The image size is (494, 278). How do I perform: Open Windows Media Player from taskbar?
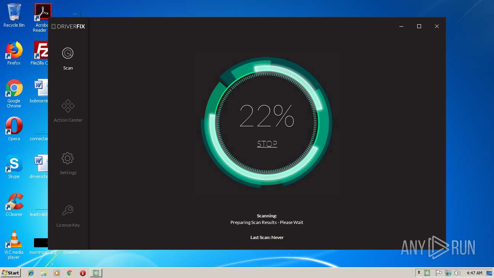(x=57, y=273)
